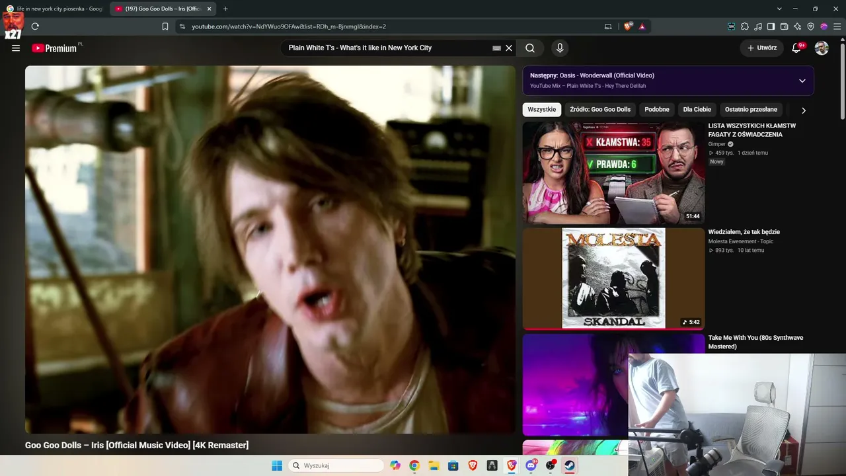Viewport: 846px width, 476px height.
Task: Open the media control music note icon
Action: coord(758,26)
